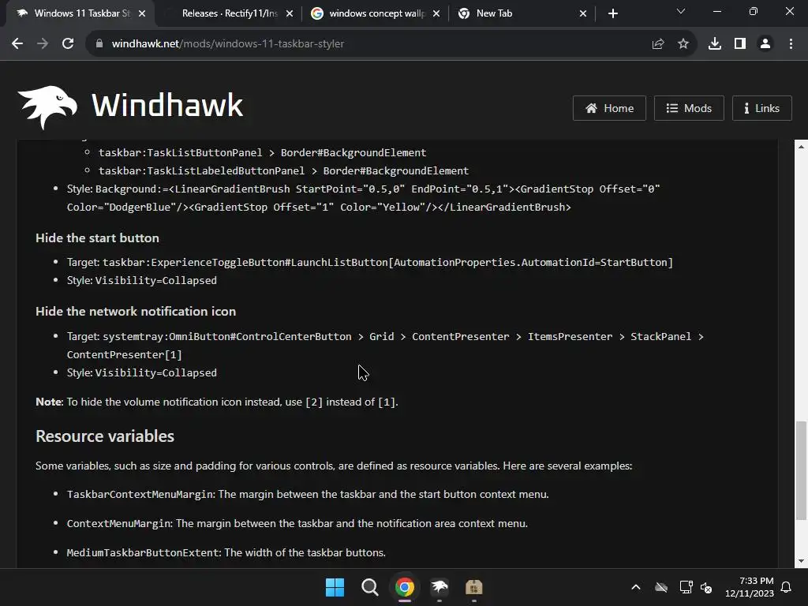Click the muted volume tray icon
Image resolution: width=808 pixels, height=606 pixels.
point(706,587)
